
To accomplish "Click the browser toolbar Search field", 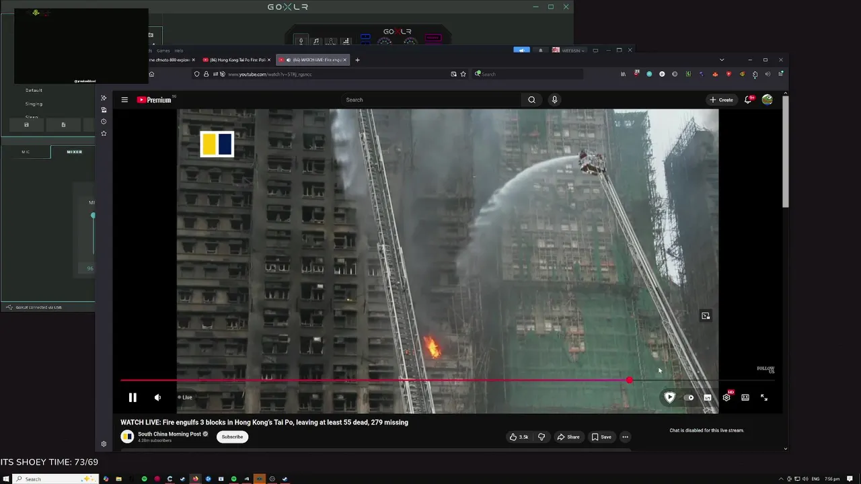I will [528, 74].
